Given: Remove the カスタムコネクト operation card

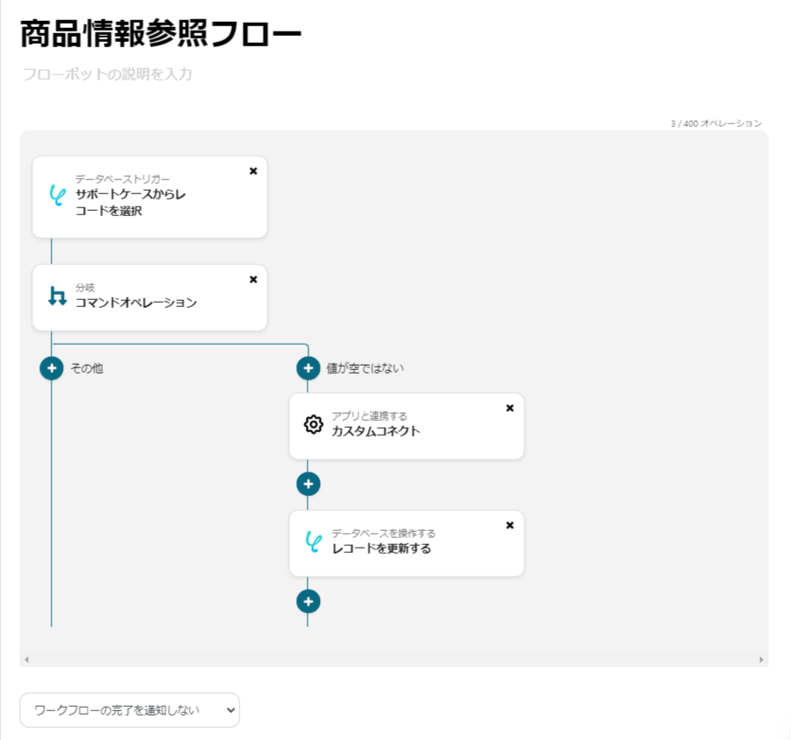Looking at the screenshot, I should 510,408.
